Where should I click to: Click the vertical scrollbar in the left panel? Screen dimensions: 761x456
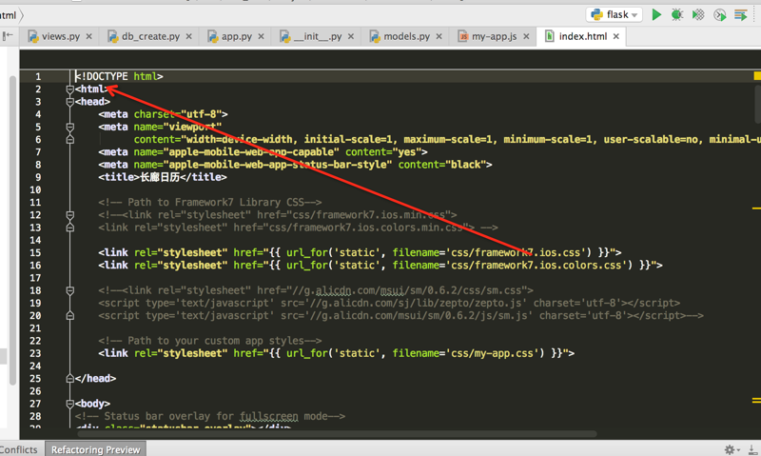12,230
